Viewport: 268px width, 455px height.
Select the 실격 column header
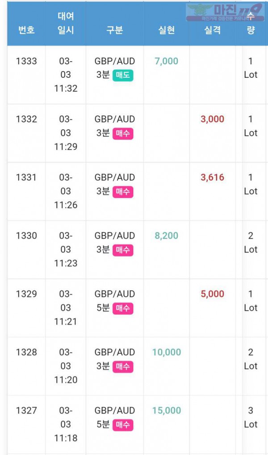coord(212,30)
